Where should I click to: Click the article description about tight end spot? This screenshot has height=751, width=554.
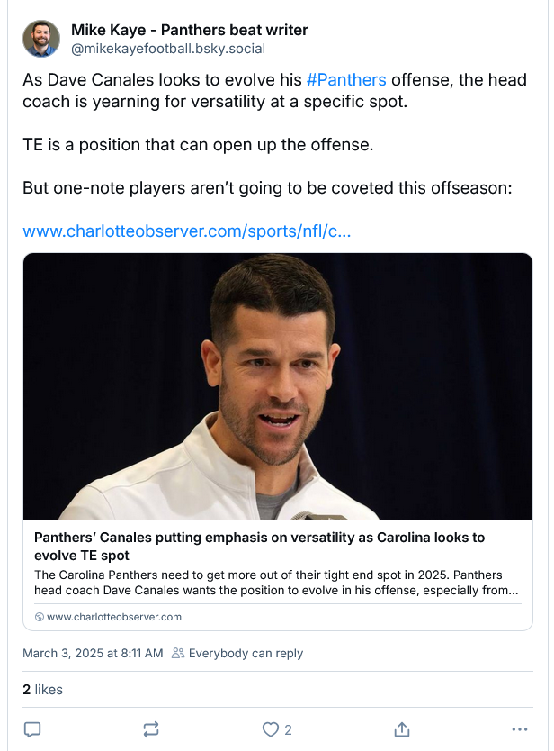tap(276, 583)
